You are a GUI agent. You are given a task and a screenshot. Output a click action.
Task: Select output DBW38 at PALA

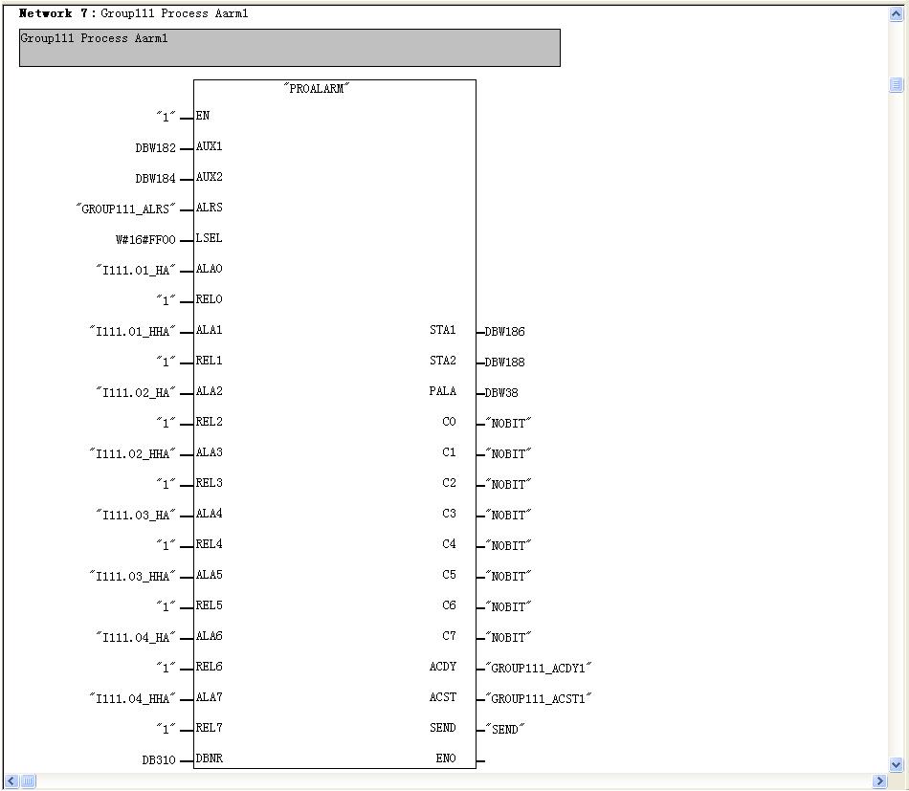point(501,393)
